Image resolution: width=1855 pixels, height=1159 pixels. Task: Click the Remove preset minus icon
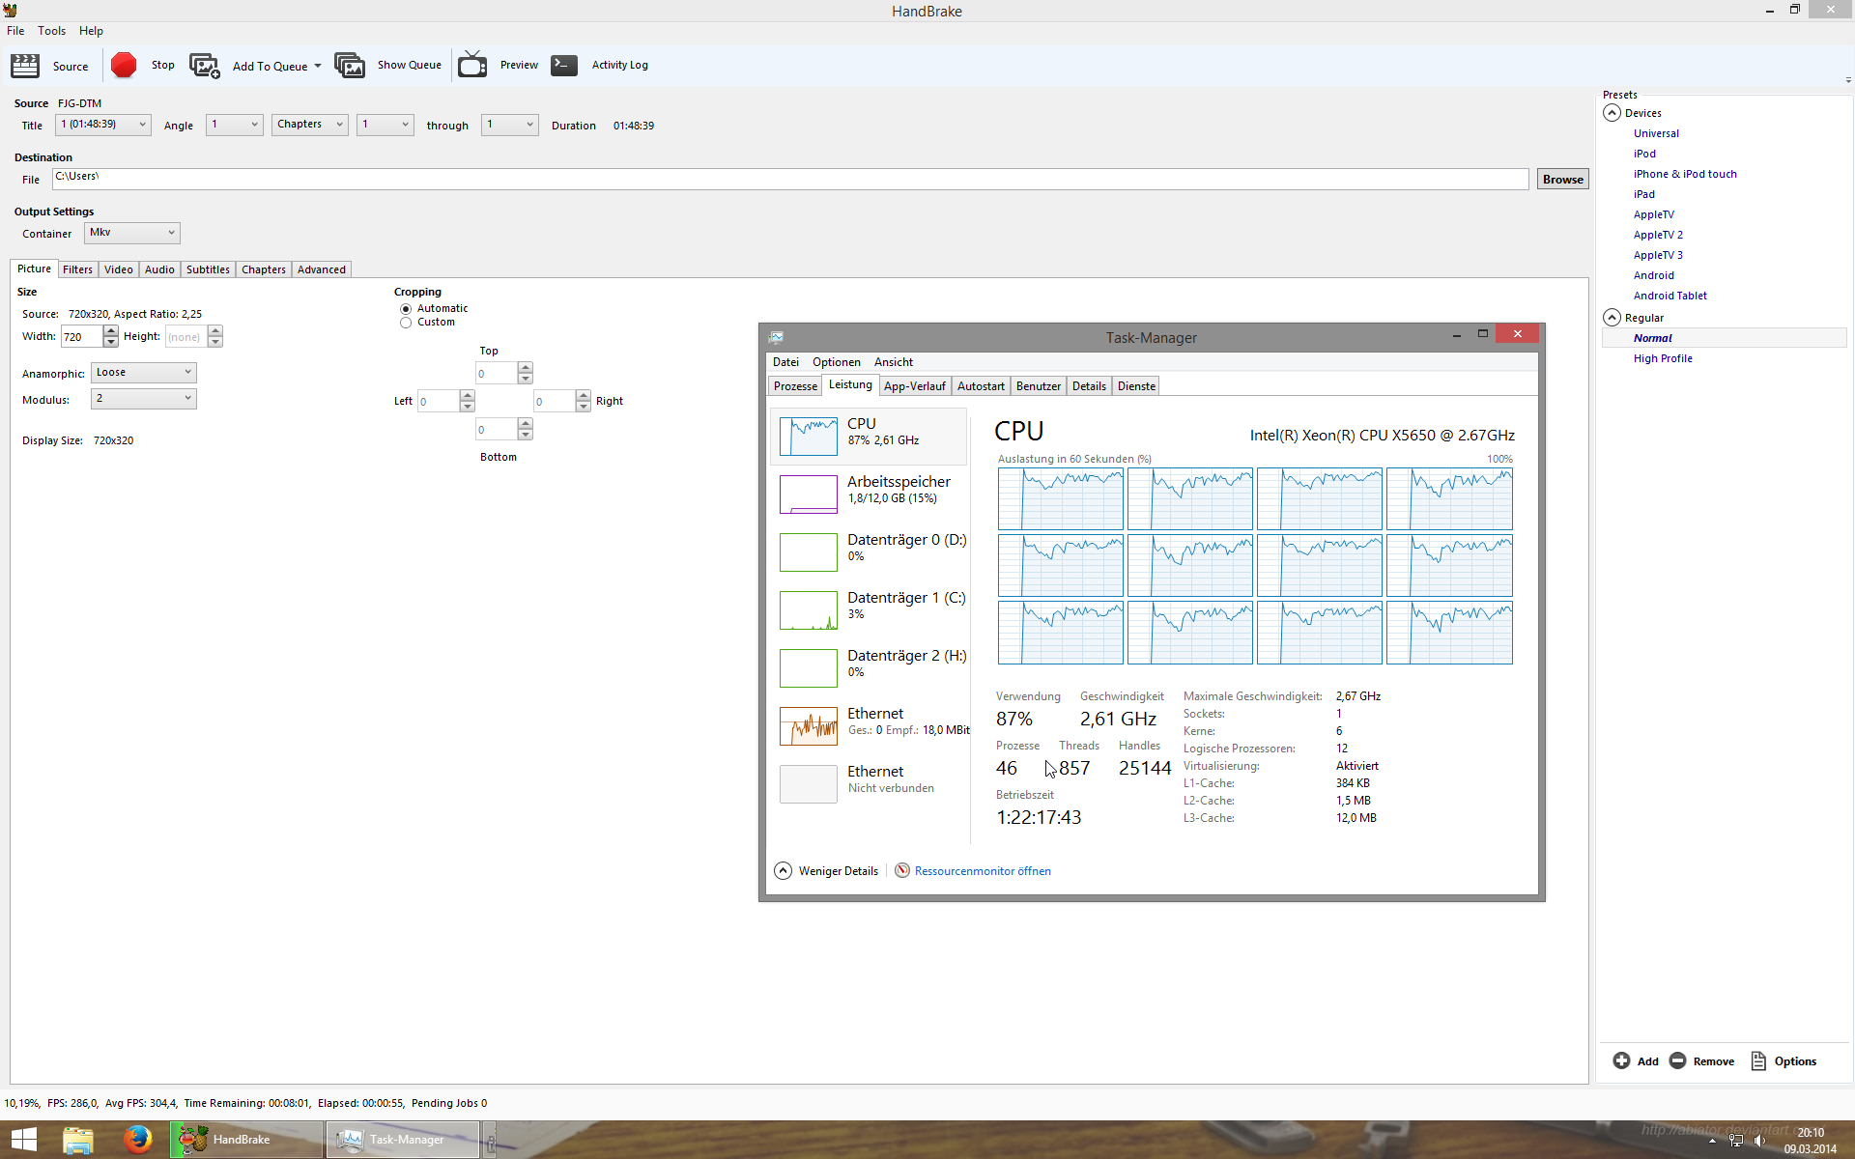(1677, 1060)
